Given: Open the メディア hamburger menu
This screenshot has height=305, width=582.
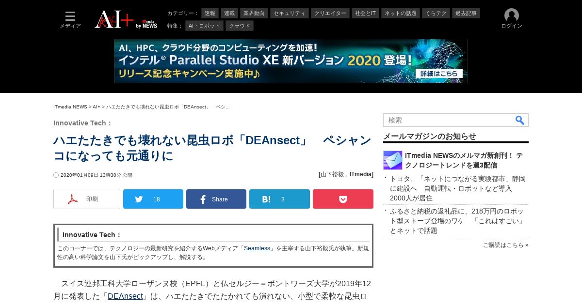Looking at the screenshot, I should 70,19.
